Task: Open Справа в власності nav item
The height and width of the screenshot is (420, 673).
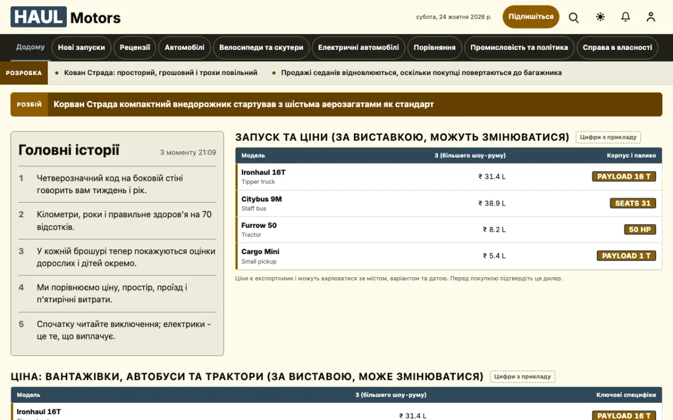Action: click(x=617, y=48)
